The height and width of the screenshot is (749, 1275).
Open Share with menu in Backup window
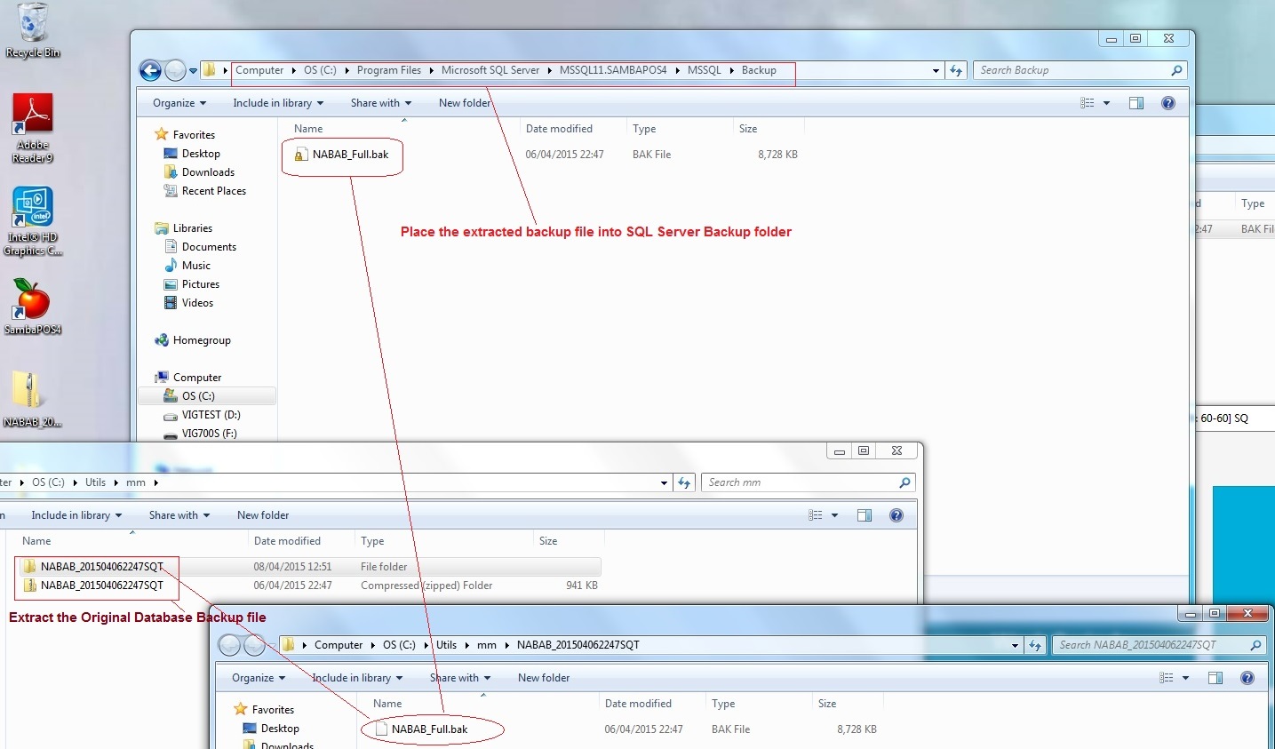(381, 103)
